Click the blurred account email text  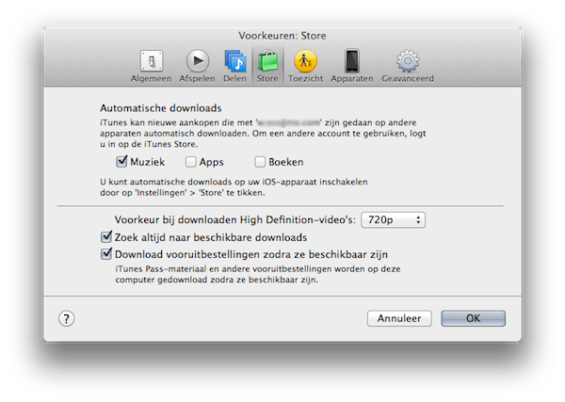coord(289,122)
